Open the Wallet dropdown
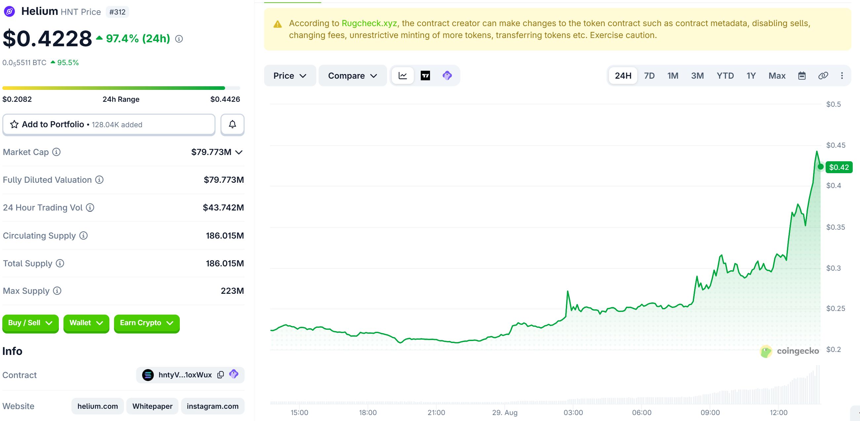 coord(86,323)
